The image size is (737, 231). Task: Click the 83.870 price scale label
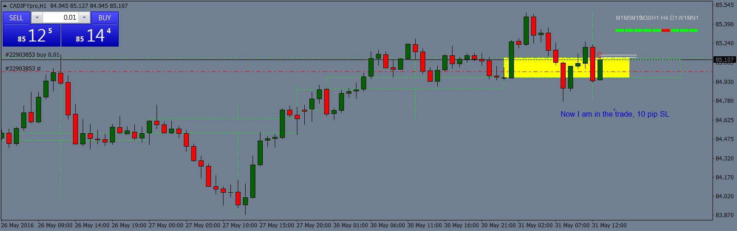pos(725,215)
